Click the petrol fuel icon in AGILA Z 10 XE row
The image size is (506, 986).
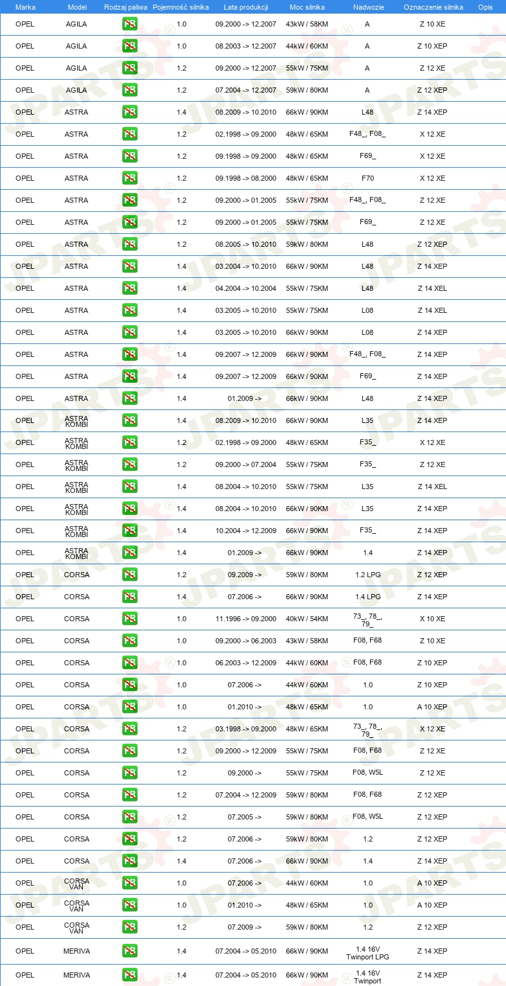coord(129,24)
